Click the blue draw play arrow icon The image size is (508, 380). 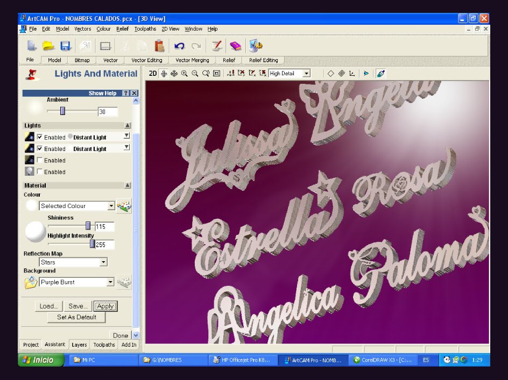point(366,74)
